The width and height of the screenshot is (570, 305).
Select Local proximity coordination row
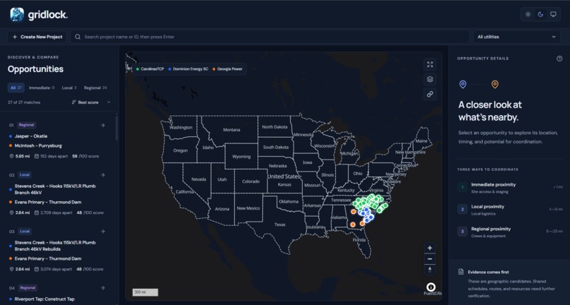pos(510,210)
